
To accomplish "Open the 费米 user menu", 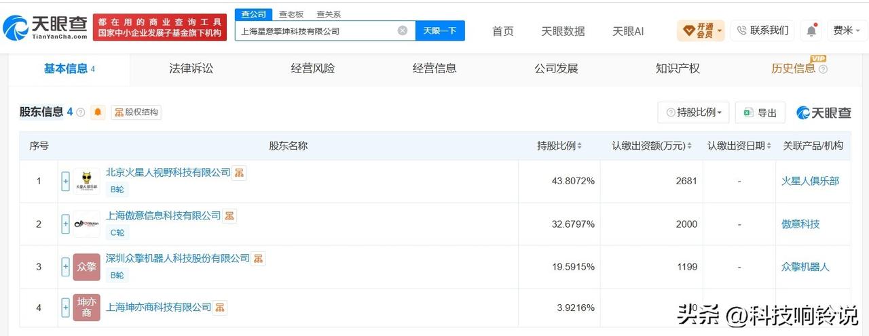I will [x=847, y=30].
